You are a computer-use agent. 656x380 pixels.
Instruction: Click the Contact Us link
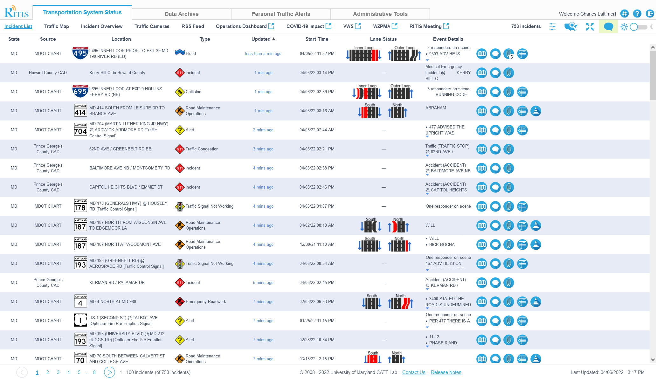pos(414,372)
